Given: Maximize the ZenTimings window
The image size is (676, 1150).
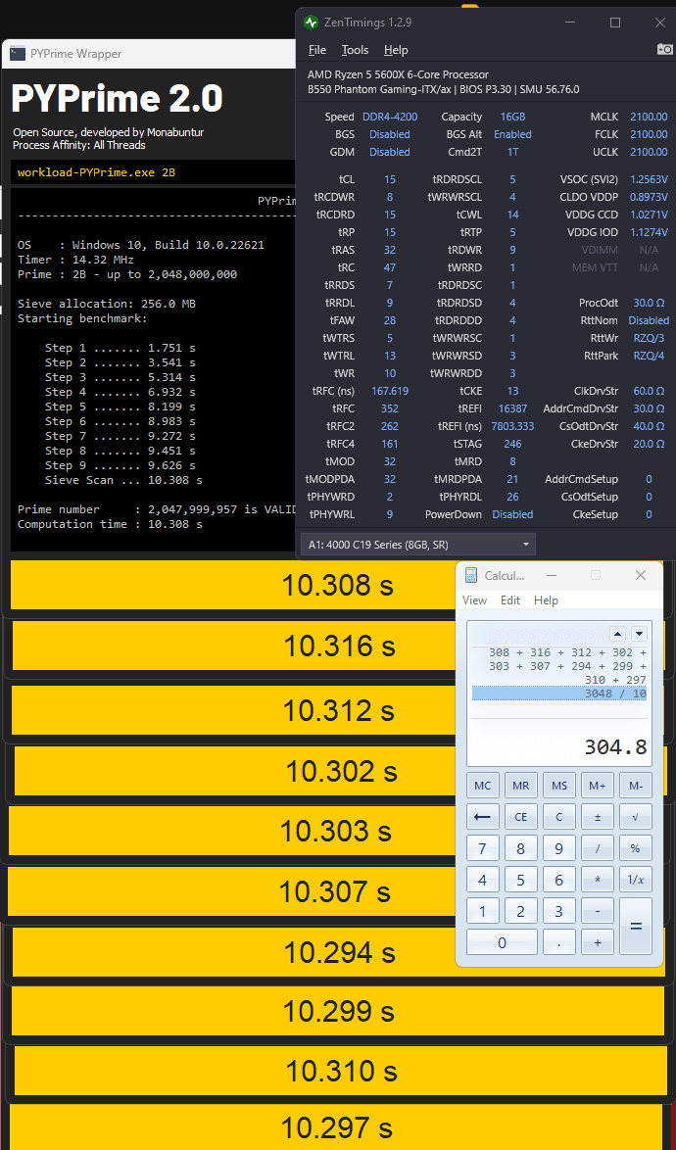Looking at the screenshot, I should (615, 23).
